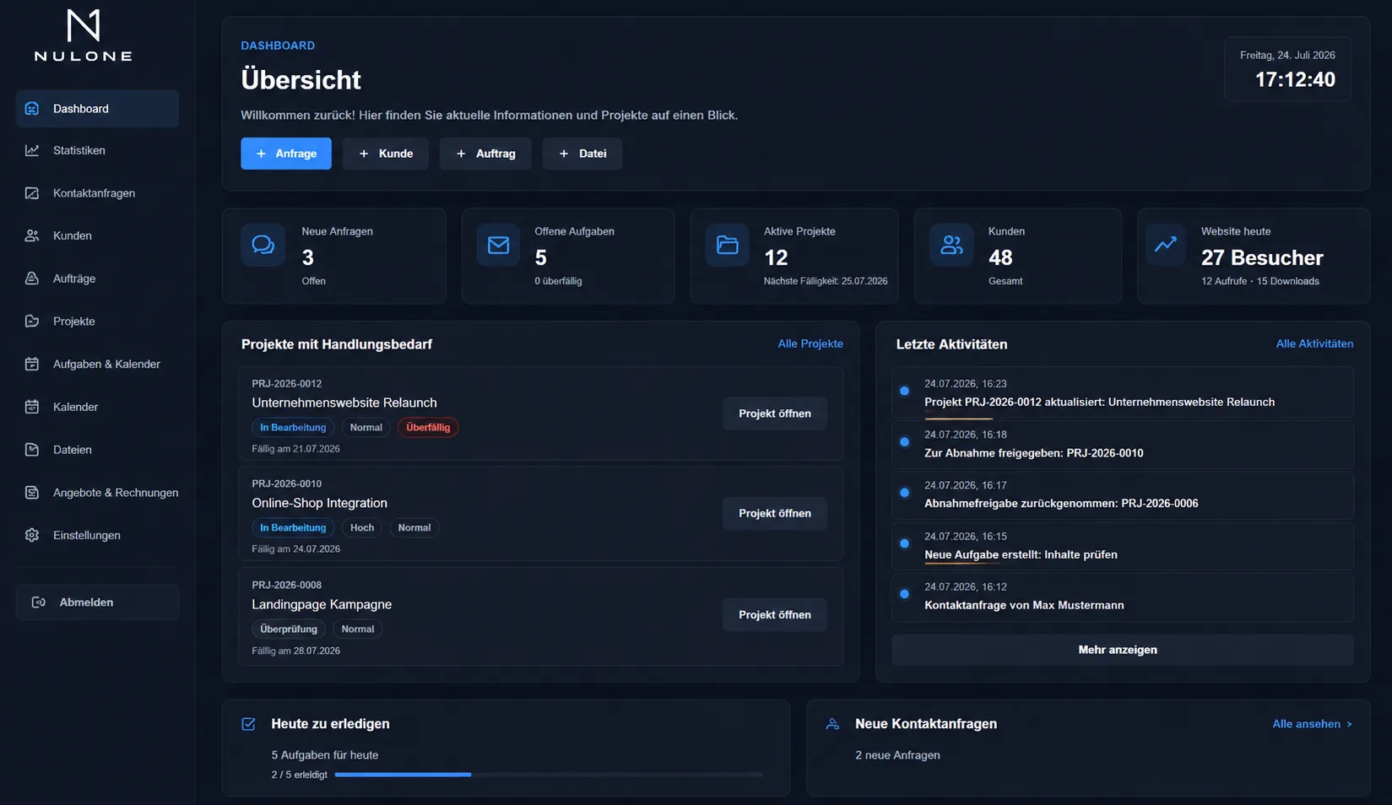Image resolution: width=1392 pixels, height=805 pixels.
Task: Click the Hoch priority badge
Action: click(x=362, y=528)
